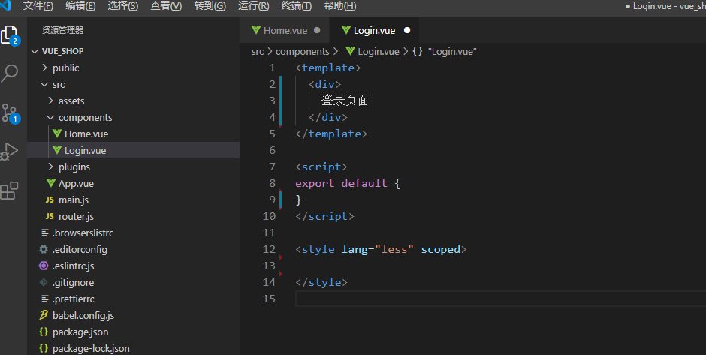Viewport: 706px width, 355px height.
Task: Click components in the breadcrumb path
Action: 302,51
